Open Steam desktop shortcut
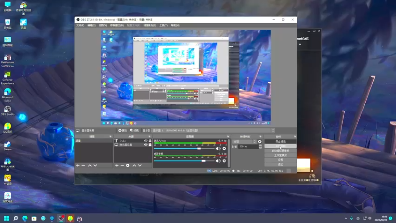Screen dimensions: 396x223 pos(7,146)
